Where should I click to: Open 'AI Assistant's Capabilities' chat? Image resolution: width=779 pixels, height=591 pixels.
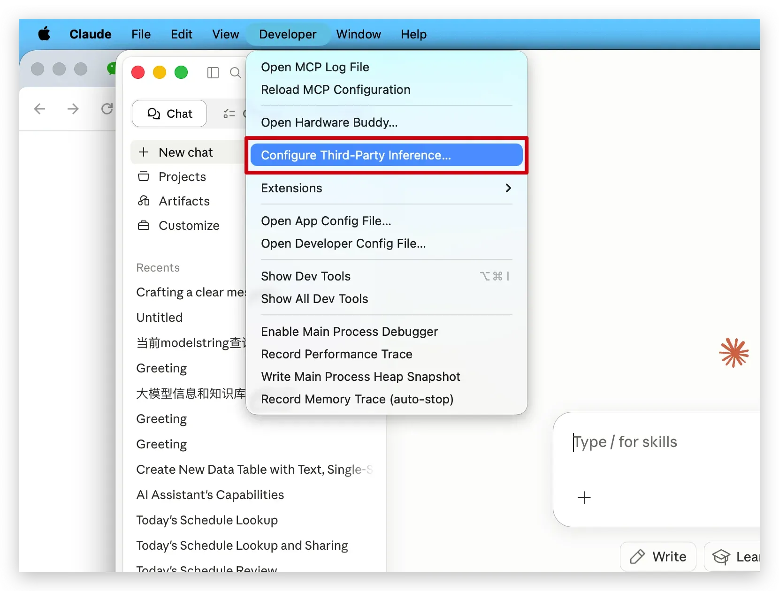(x=210, y=495)
